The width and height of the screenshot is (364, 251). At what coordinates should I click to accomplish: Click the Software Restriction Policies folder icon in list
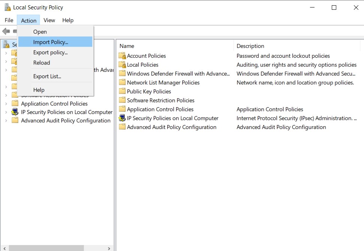click(x=122, y=100)
